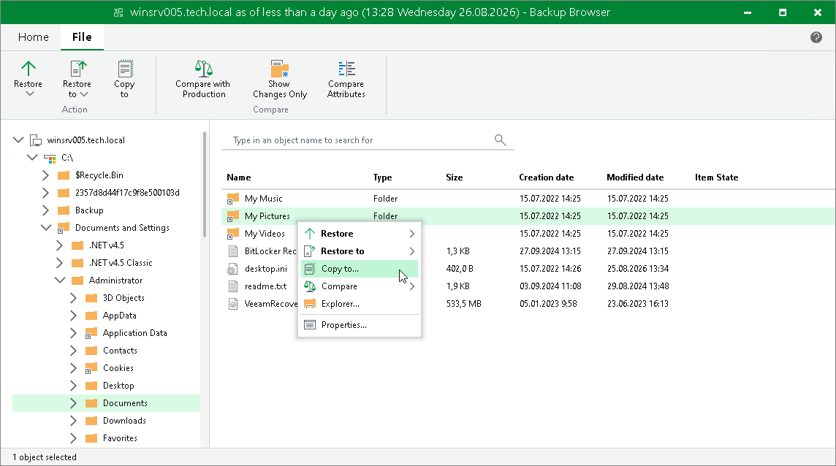This screenshot has width=836, height=466.
Task: Choose Explorer... in context menu
Action: 360,304
